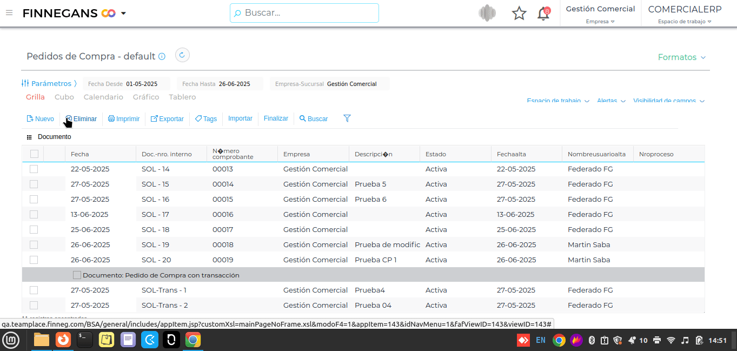Switch to the Calendario view tab
The height and width of the screenshot is (351, 737).
(x=103, y=97)
